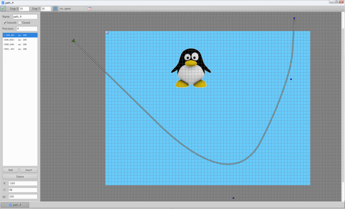
Task: Click the Add point button
Action: click(10, 170)
